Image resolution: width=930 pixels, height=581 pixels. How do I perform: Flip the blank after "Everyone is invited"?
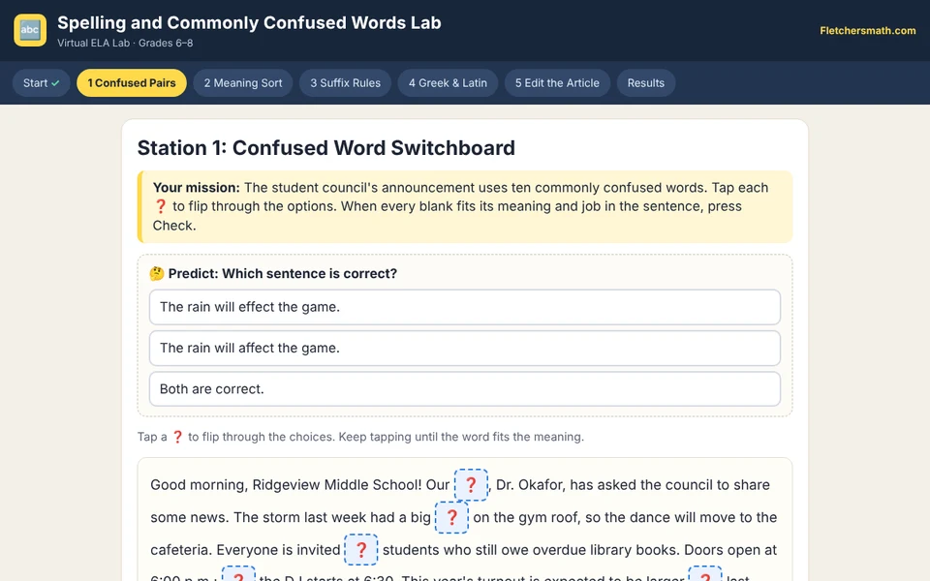[x=361, y=550]
